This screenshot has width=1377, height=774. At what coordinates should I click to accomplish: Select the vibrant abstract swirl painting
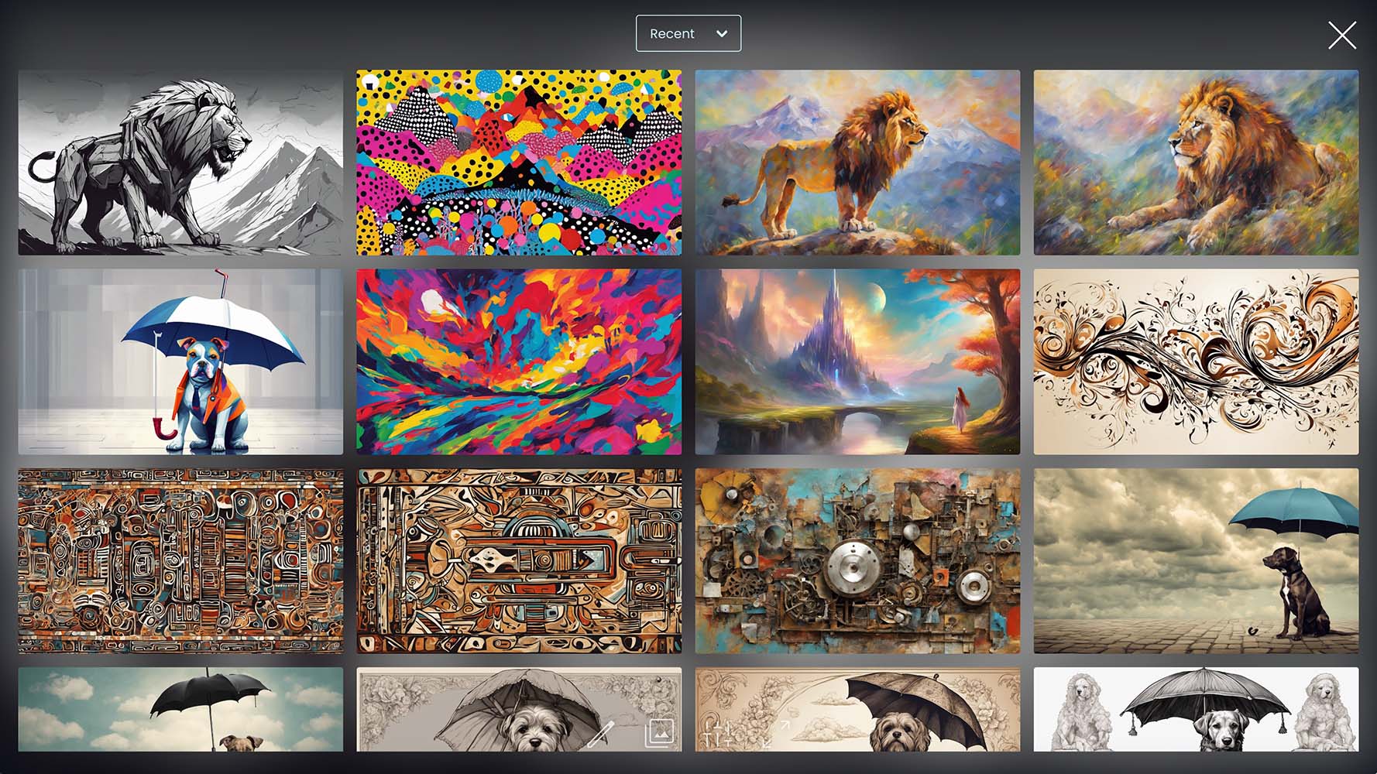(519, 361)
